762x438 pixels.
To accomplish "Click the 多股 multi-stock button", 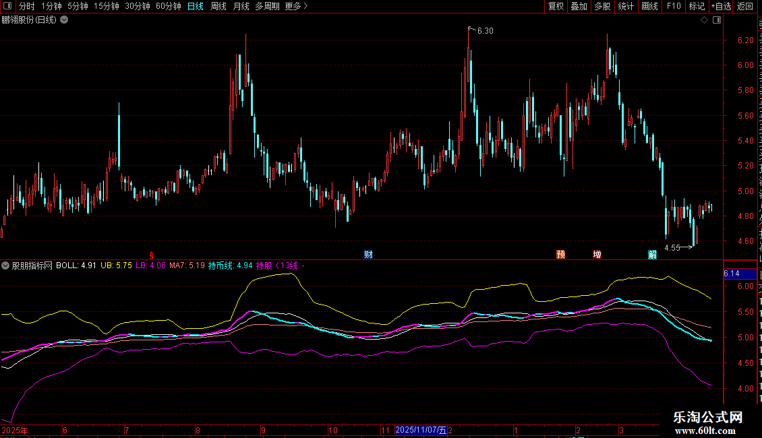I will pyautogui.click(x=602, y=6).
